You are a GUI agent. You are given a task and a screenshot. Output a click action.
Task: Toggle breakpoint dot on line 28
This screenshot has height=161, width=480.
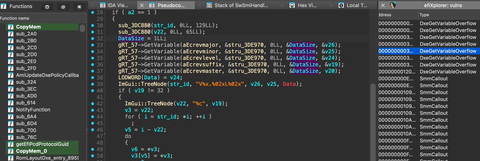coord(92,13)
